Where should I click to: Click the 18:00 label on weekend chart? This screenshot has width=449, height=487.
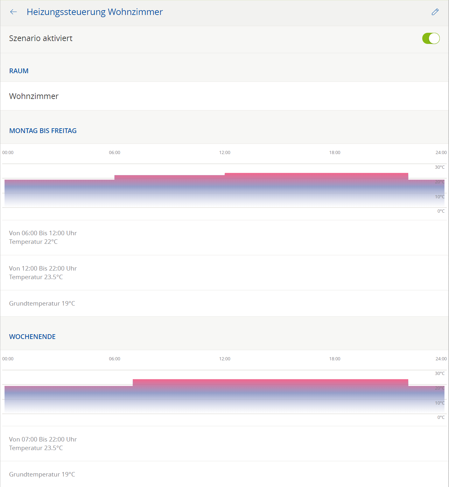click(x=335, y=359)
